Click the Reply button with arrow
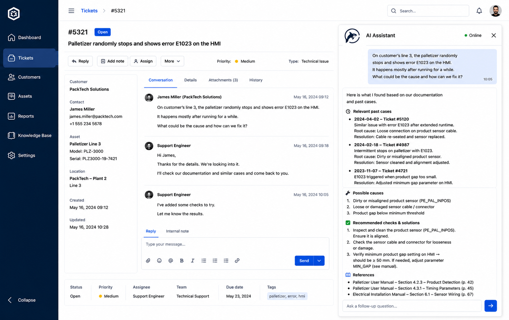Screen dimensions: 509x320 pyautogui.click(x=80, y=61)
